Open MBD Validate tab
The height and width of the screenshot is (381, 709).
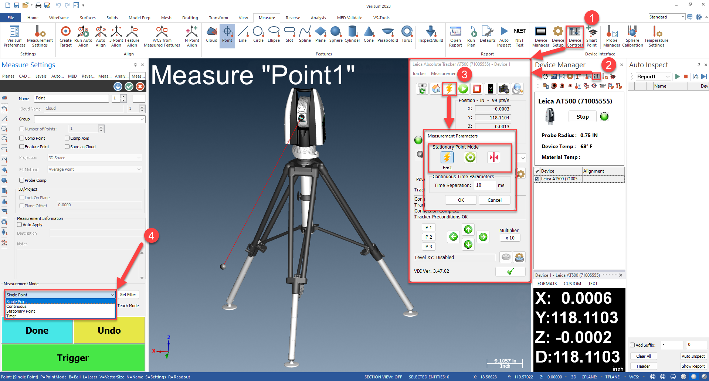coord(349,18)
